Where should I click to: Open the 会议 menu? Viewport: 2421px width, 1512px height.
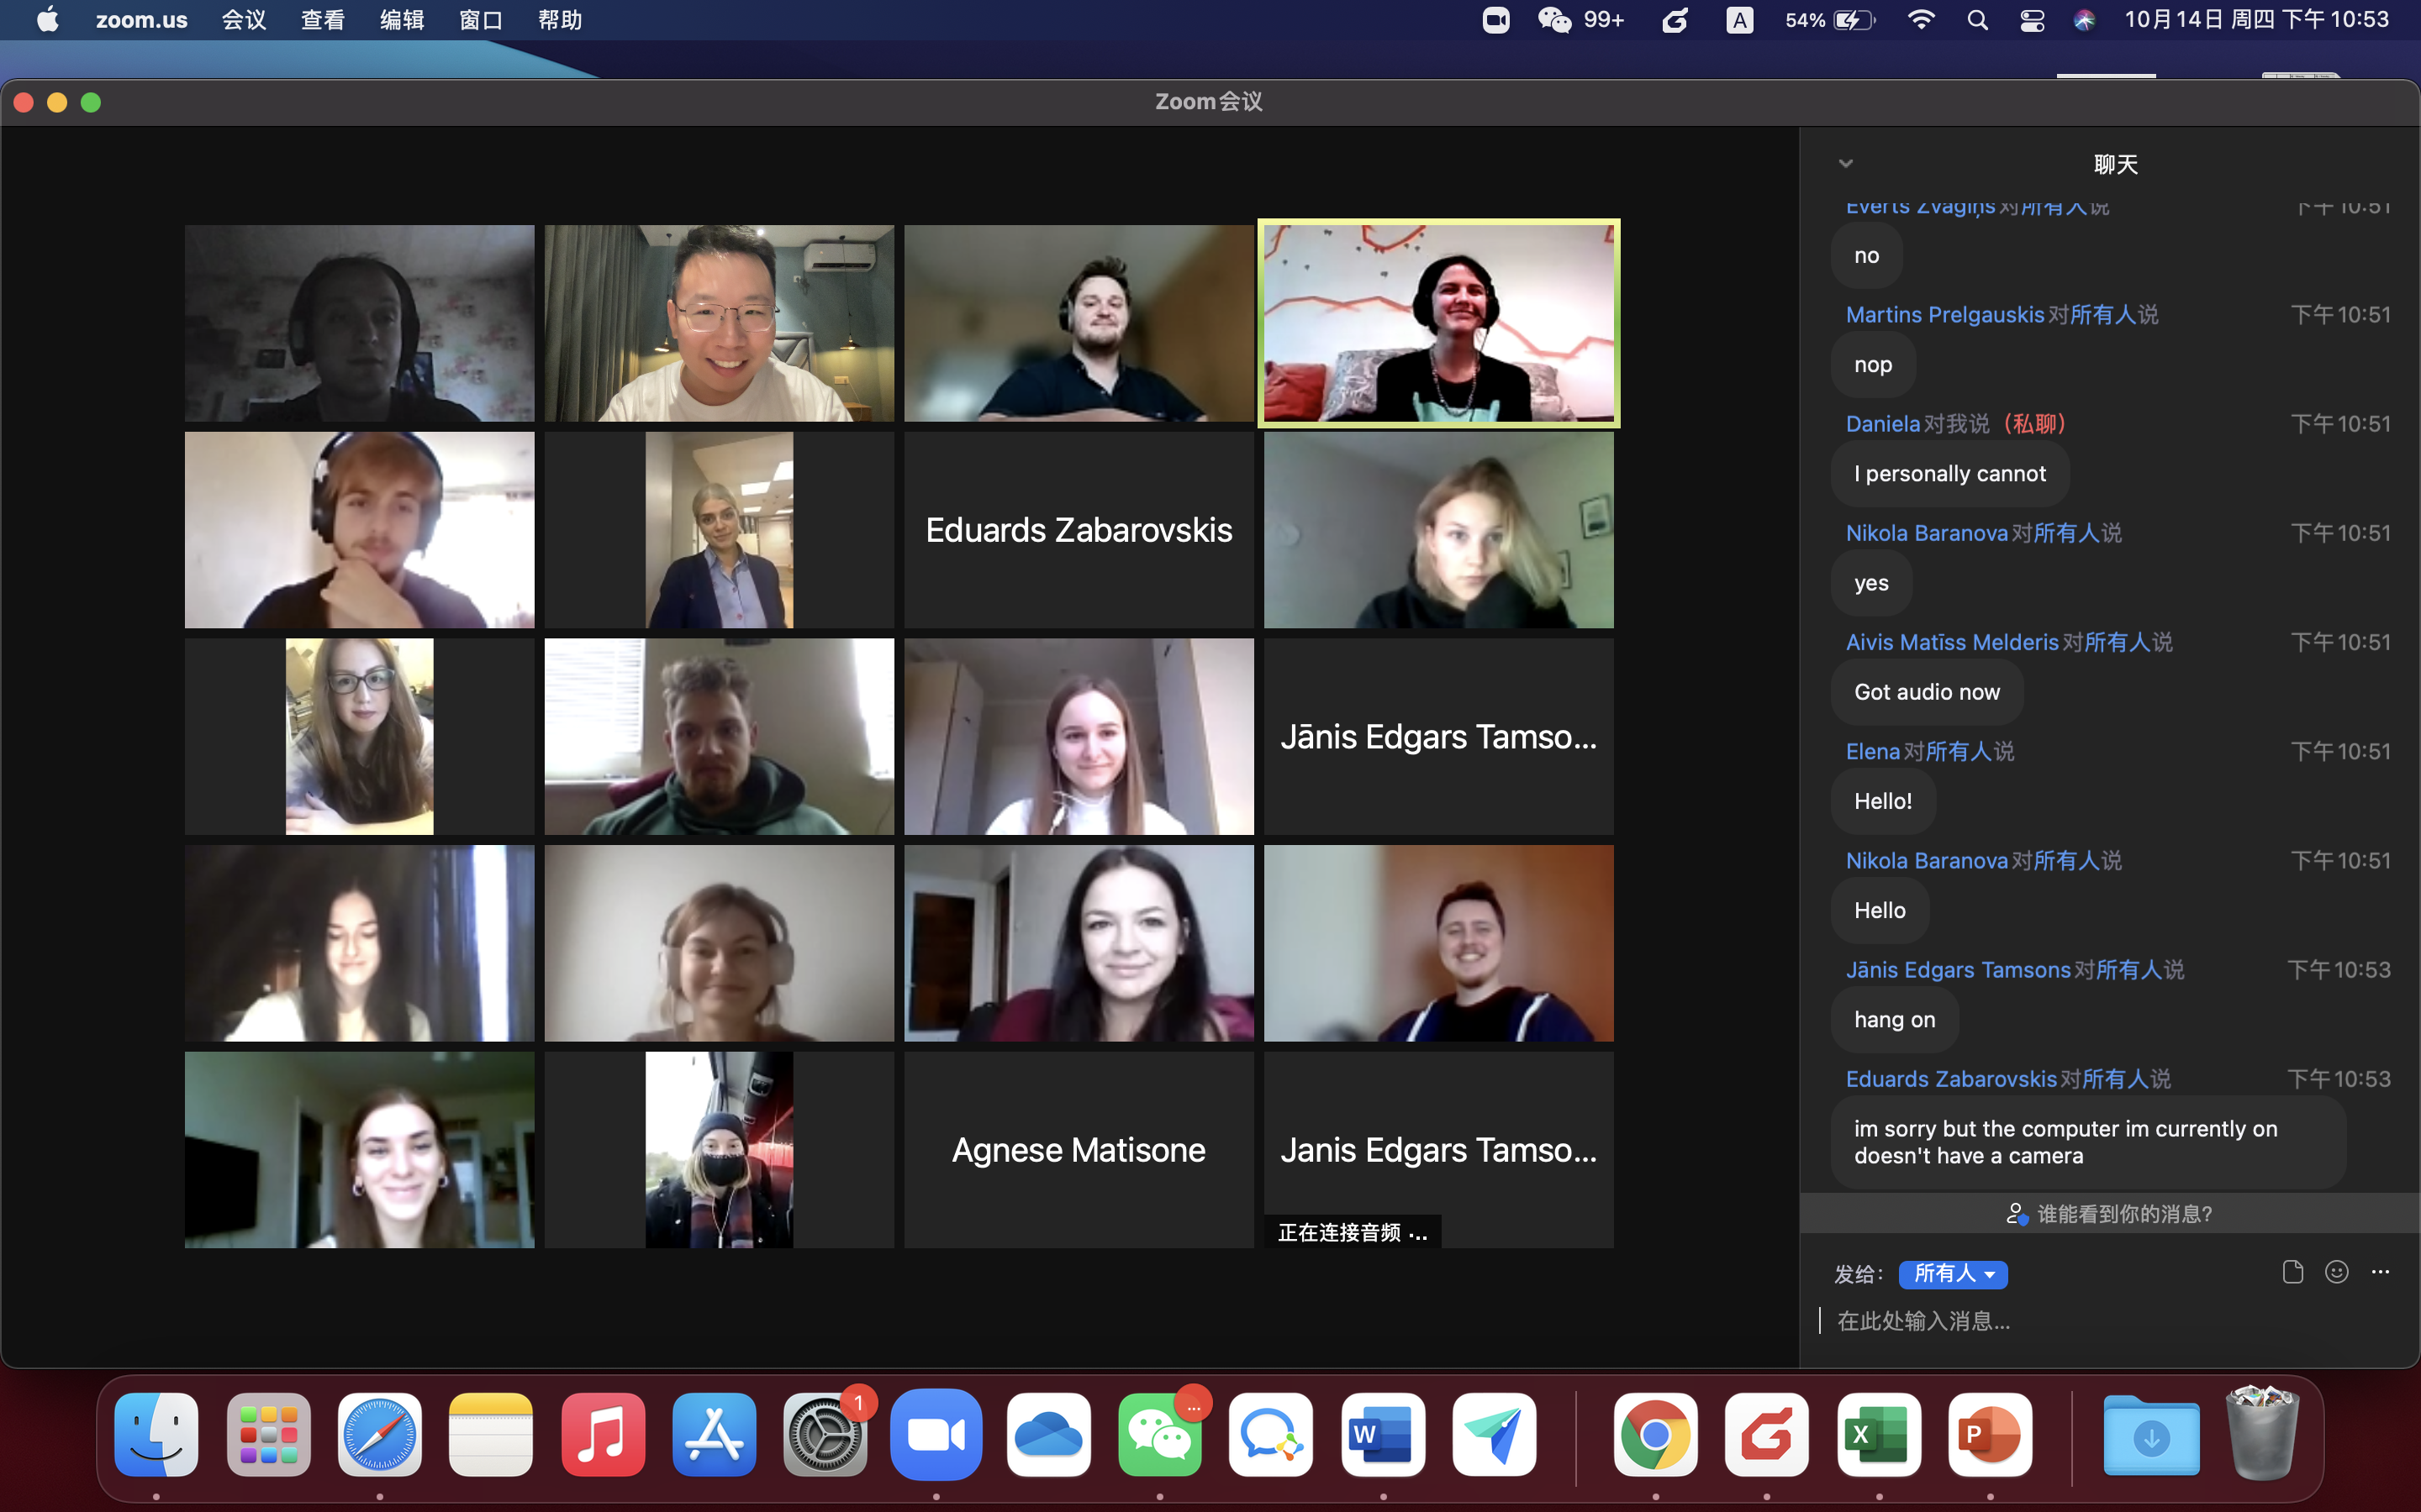(x=243, y=20)
